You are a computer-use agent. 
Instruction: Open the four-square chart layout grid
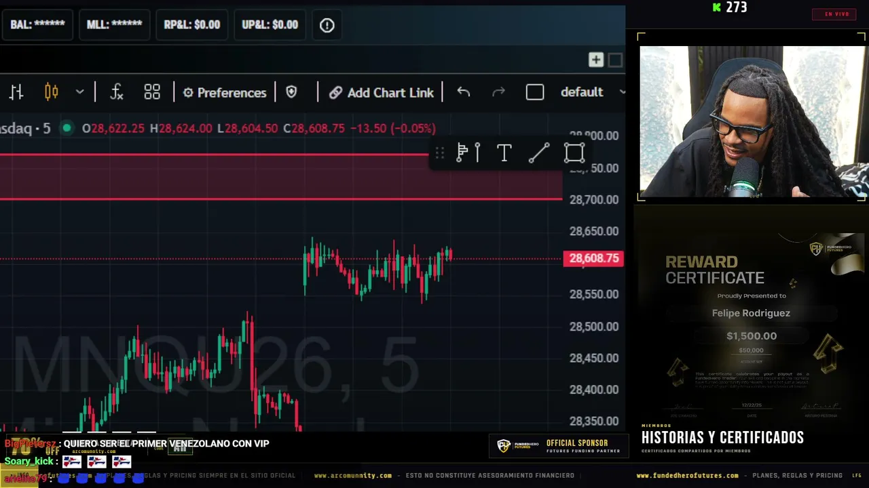coord(152,92)
